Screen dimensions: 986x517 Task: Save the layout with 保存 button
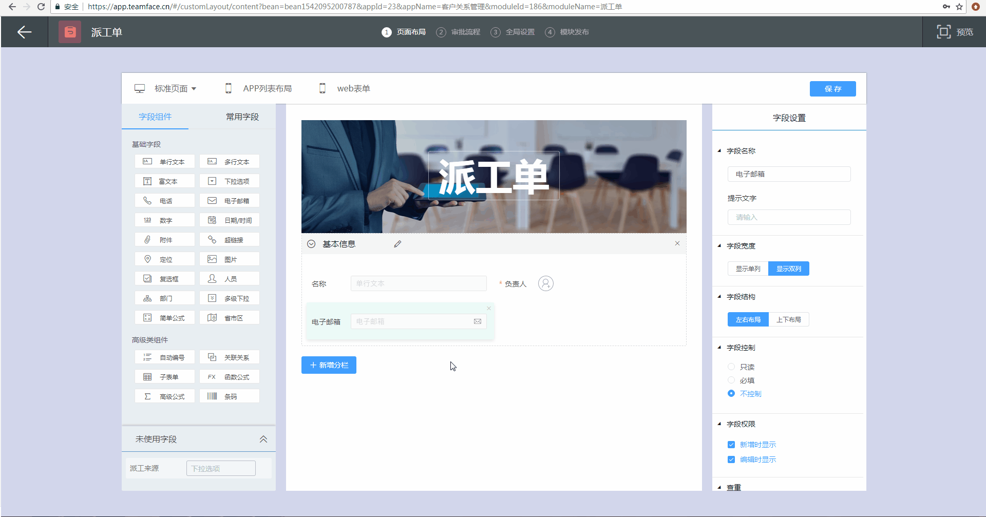833,89
